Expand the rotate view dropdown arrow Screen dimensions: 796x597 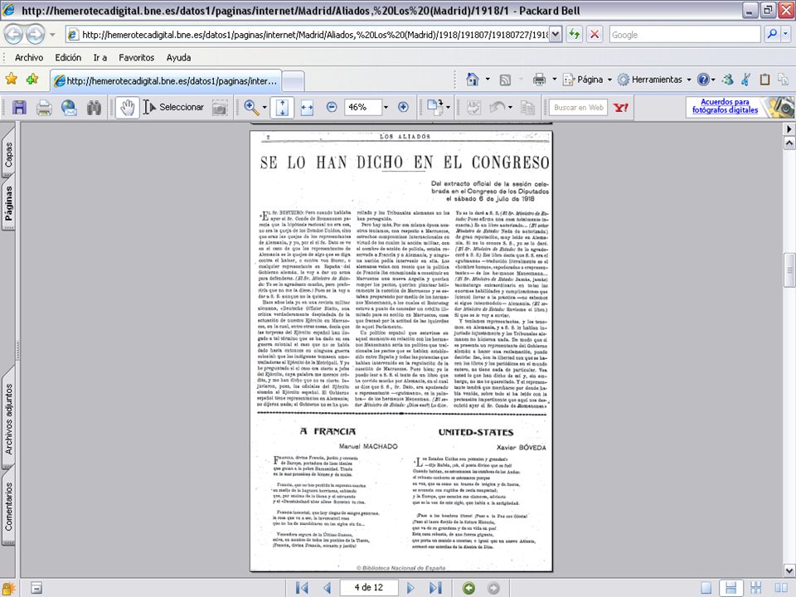click(448, 107)
